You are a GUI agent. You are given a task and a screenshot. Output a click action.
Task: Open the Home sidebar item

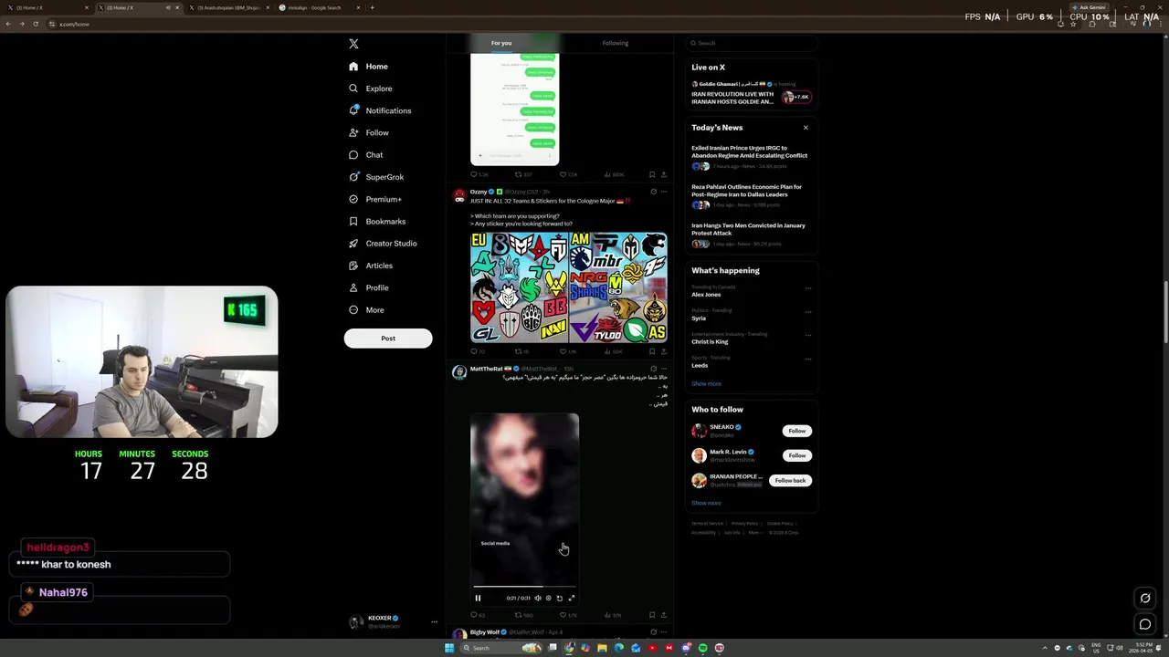[369, 67]
